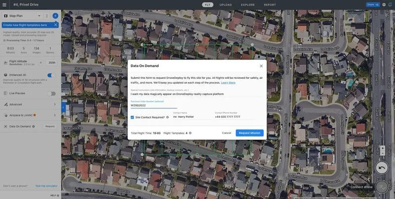Click the Request button beside Data On Demand
Image resolution: width=395 pixels, height=199 pixels.
[x=50, y=127]
